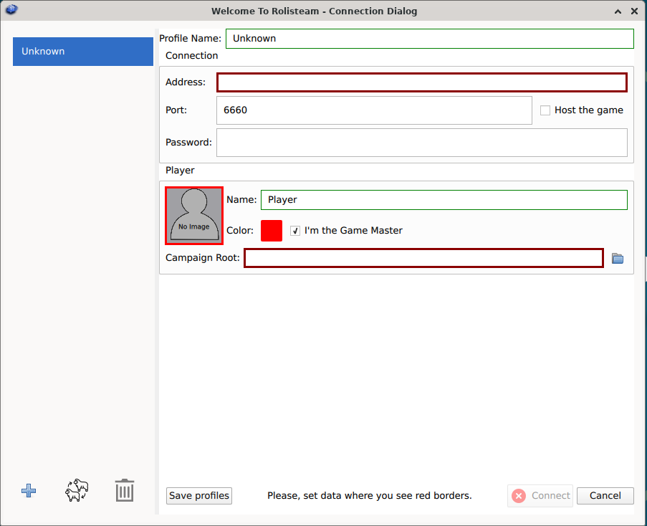Close the Connection Dialog window
647x526 pixels.
[634, 11]
